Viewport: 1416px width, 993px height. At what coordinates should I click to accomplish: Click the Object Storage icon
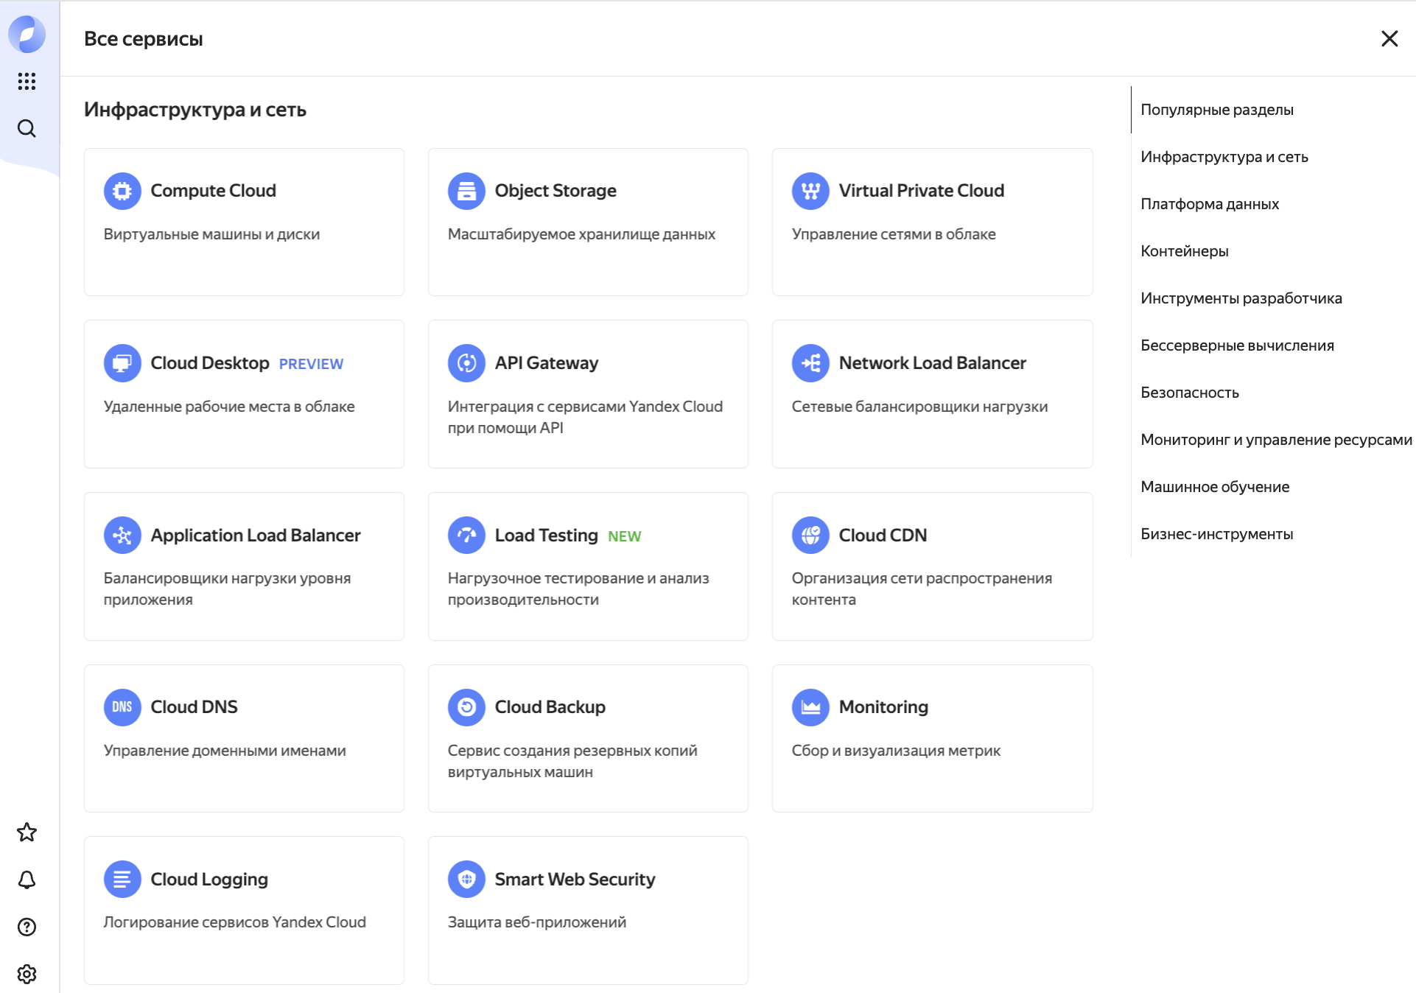click(466, 191)
